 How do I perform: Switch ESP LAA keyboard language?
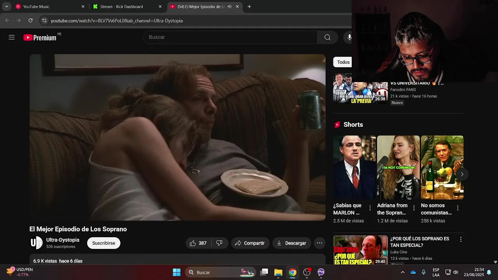pyautogui.click(x=436, y=272)
